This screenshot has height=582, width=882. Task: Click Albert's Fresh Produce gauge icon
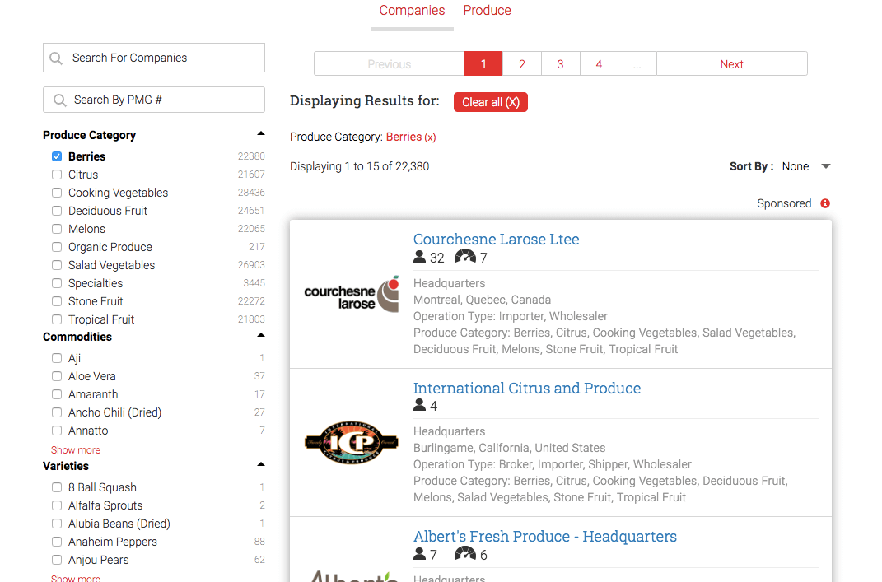pyautogui.click(x=465, y=554)
